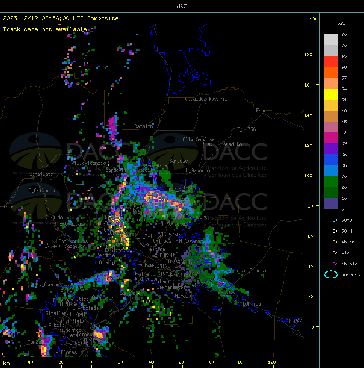The image size is (364, 368).
Task: Click the 'C_Chilenos' map label
Action: tap(42, 191)
